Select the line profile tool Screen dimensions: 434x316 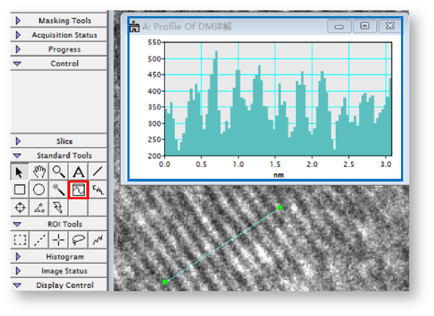(78, 190)
